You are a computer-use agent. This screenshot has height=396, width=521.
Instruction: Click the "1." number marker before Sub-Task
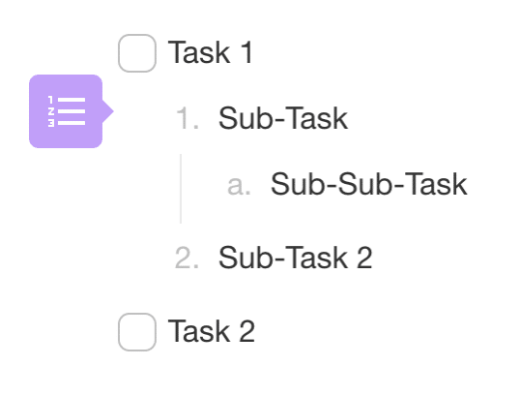tap(188, 118)
